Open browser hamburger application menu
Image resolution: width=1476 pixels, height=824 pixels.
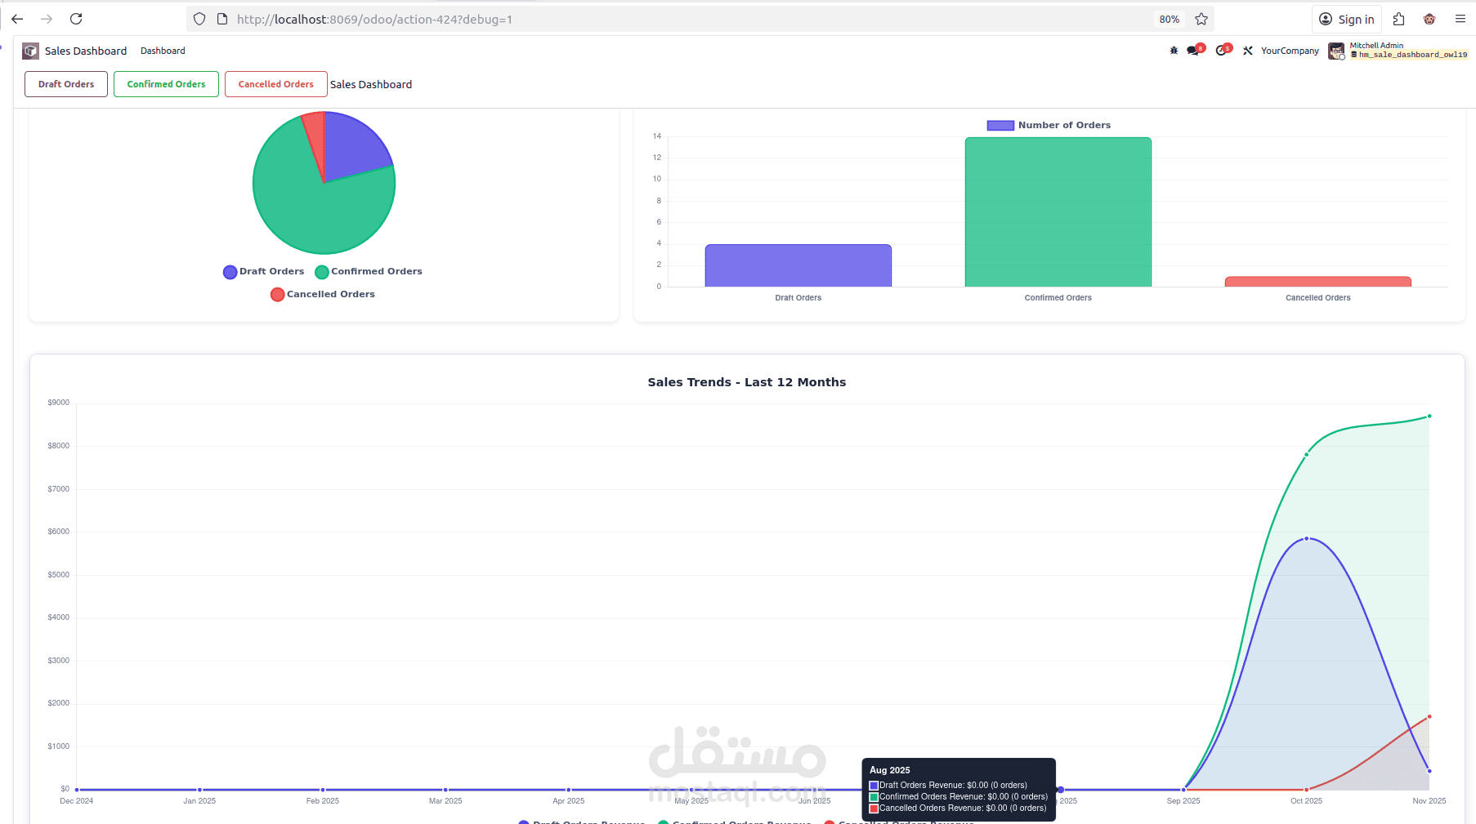(1460, 19)
